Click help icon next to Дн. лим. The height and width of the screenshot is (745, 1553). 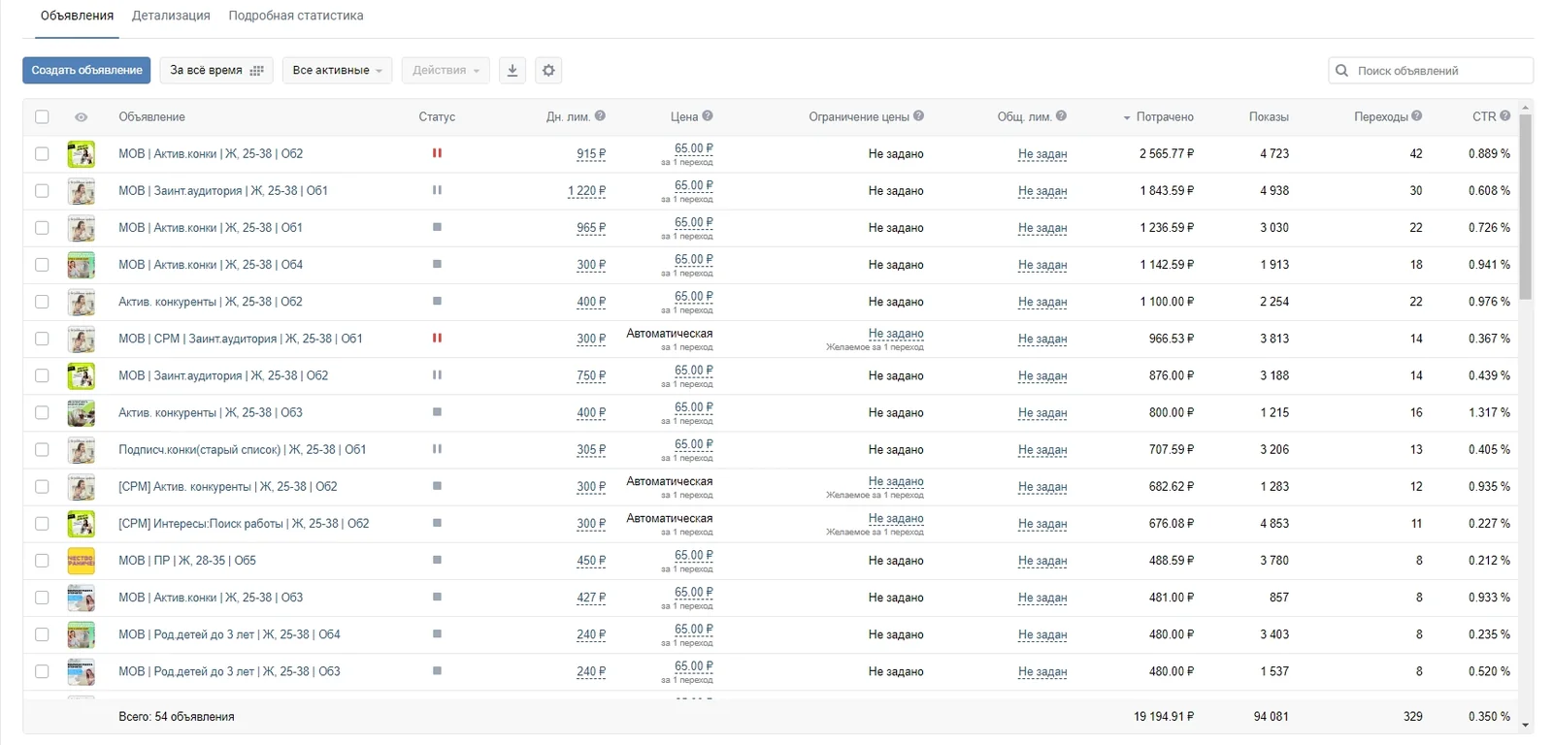600,116
